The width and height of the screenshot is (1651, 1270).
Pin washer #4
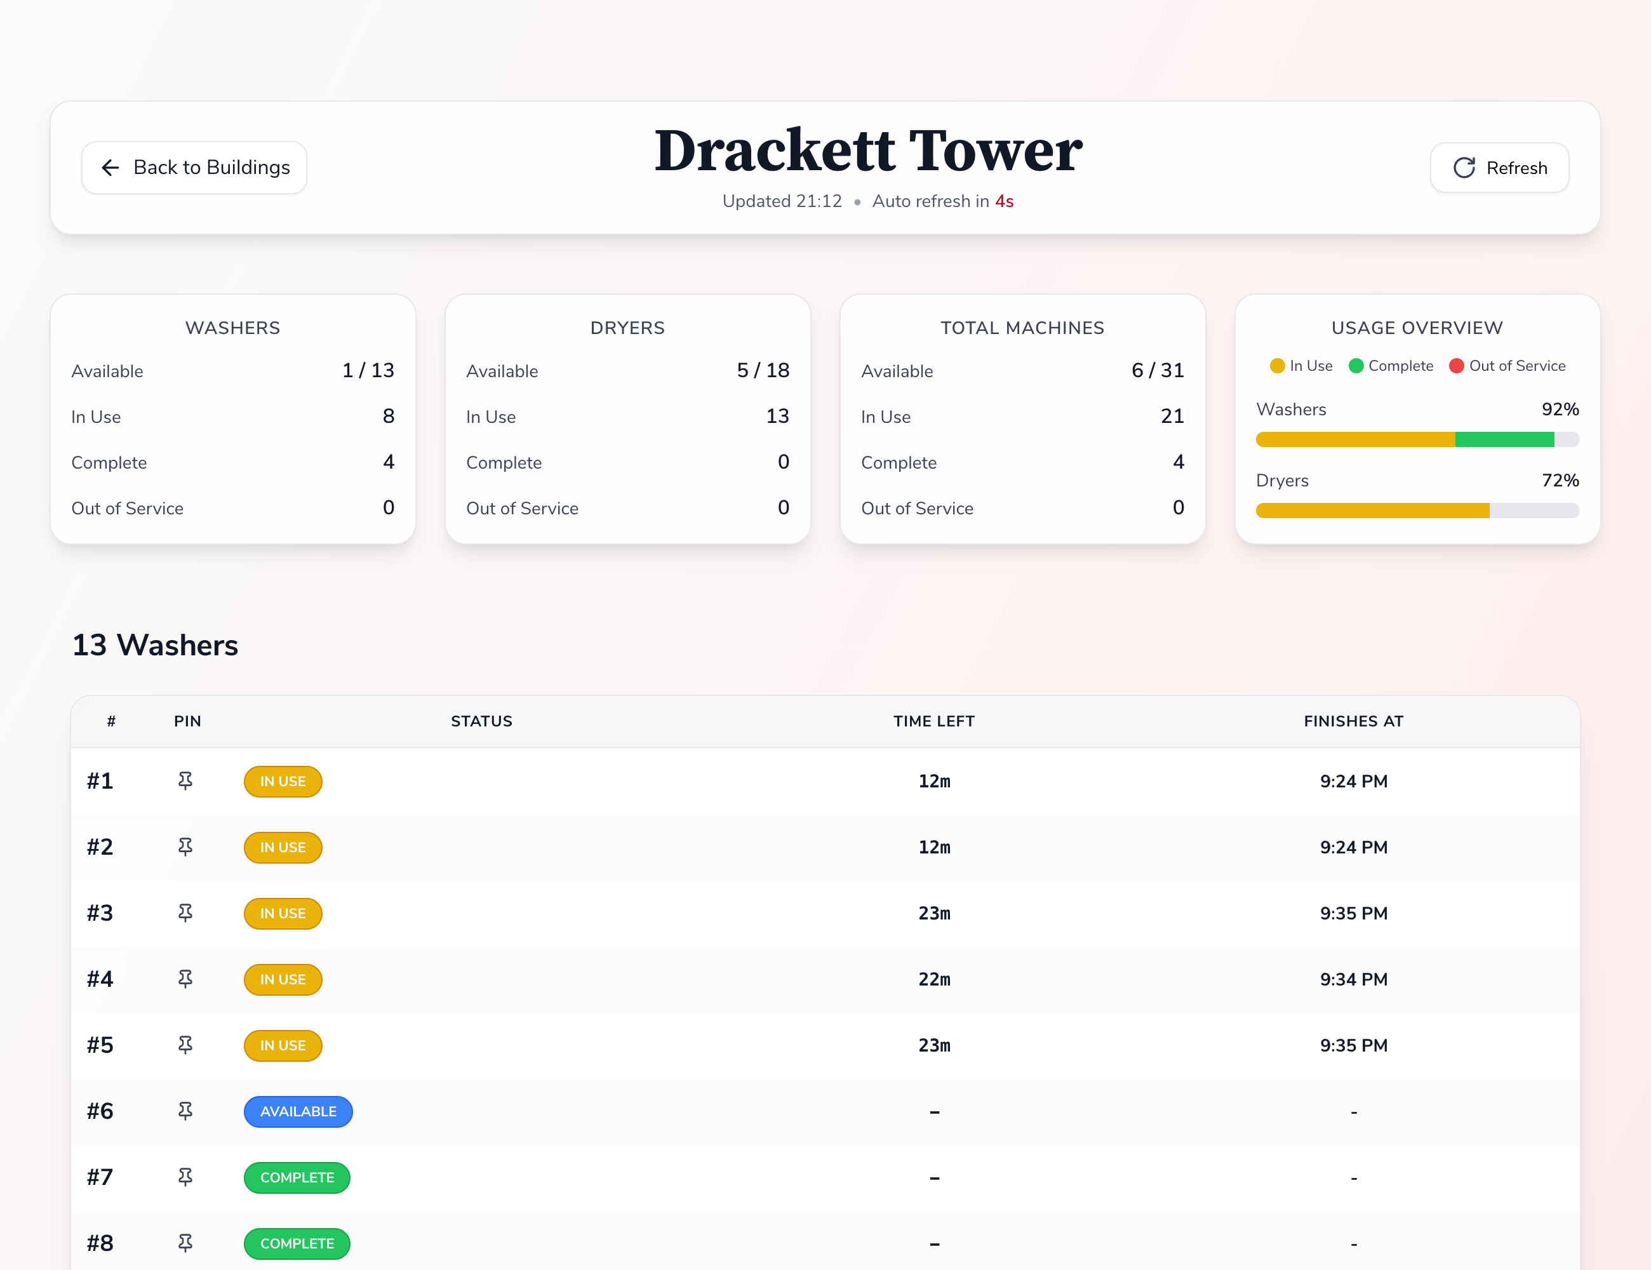[185, 979]
